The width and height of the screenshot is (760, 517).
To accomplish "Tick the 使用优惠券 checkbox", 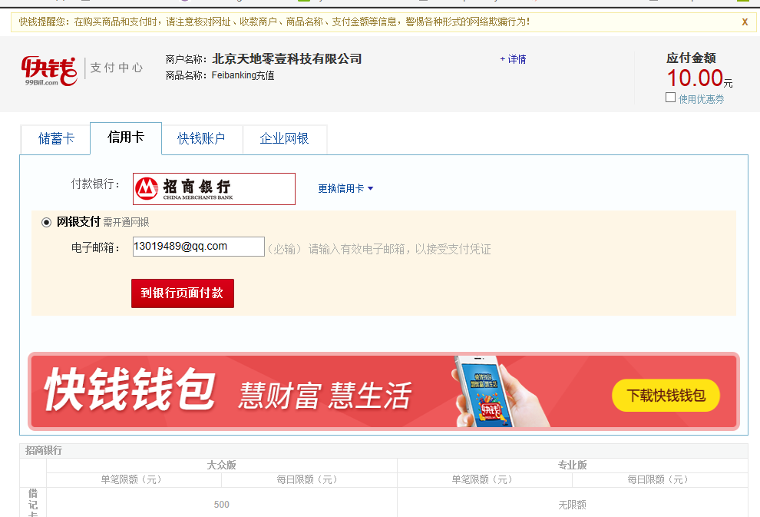I will (x=670, y=98).
